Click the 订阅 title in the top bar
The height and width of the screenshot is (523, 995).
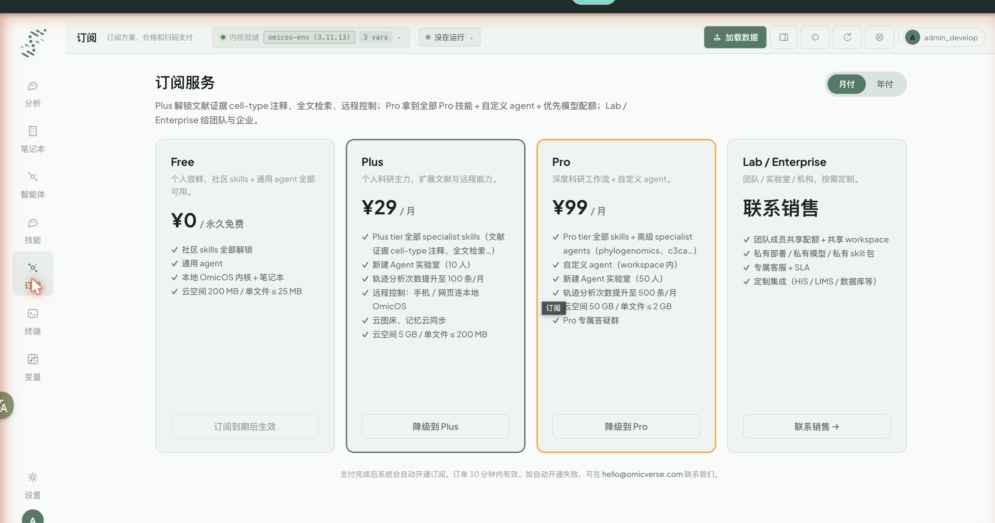86,38
